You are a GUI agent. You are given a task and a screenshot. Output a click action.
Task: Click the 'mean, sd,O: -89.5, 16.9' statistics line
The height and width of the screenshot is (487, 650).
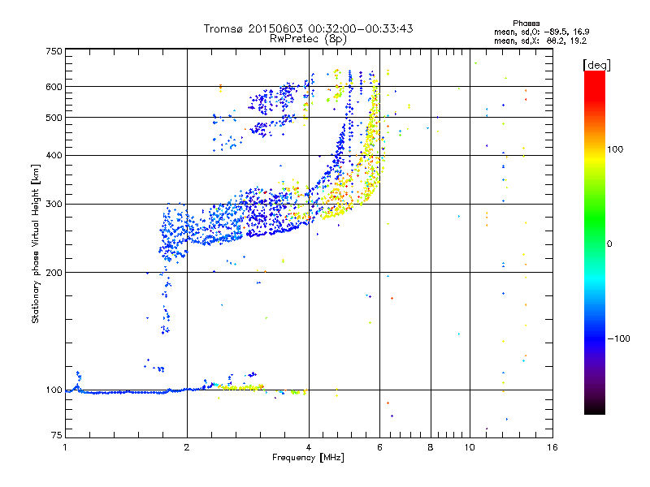point(541,32)
